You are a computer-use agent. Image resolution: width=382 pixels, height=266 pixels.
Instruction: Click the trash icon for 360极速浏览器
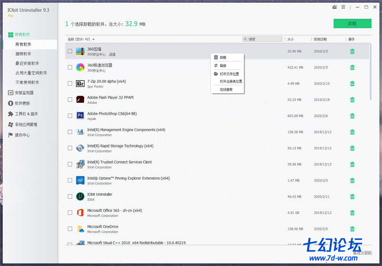tap(352, 67)
